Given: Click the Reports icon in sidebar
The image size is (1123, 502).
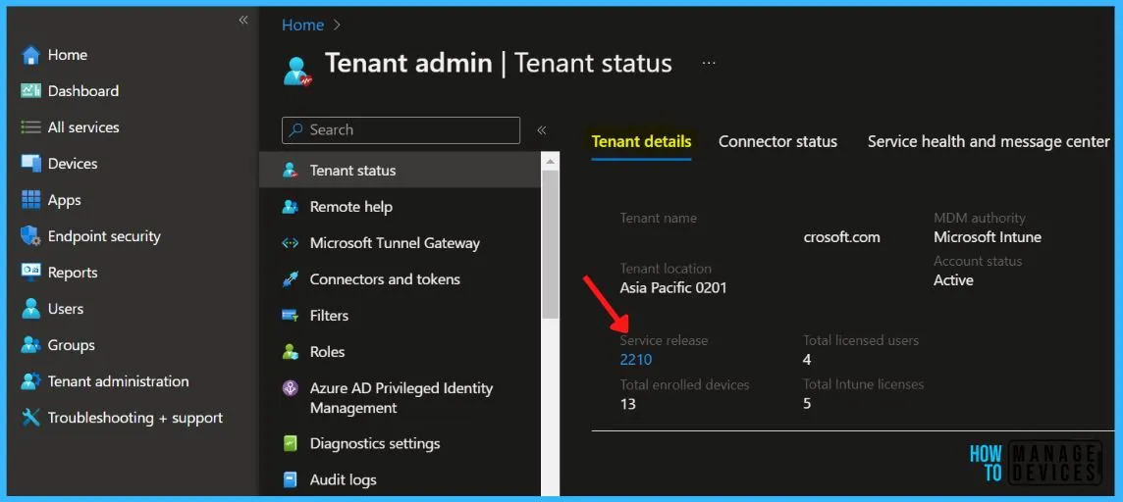Looking at the screenshot, I should point(30,273).
